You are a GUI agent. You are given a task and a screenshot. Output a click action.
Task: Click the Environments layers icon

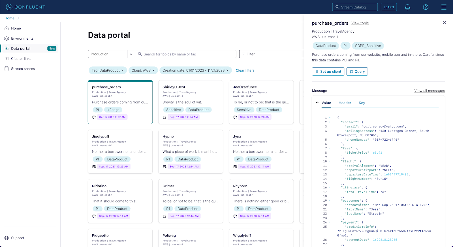[7, 38]
